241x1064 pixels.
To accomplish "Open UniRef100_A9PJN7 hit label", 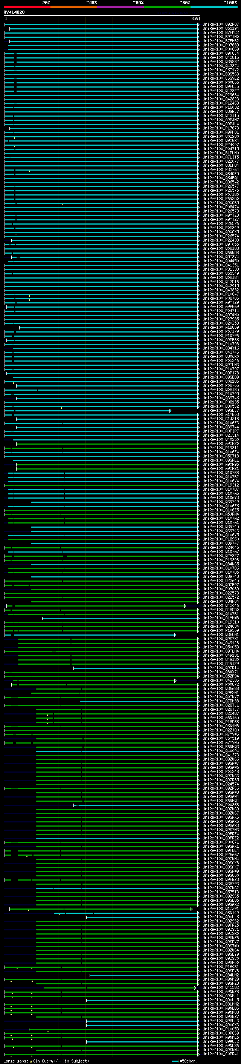I will (220, 120).
